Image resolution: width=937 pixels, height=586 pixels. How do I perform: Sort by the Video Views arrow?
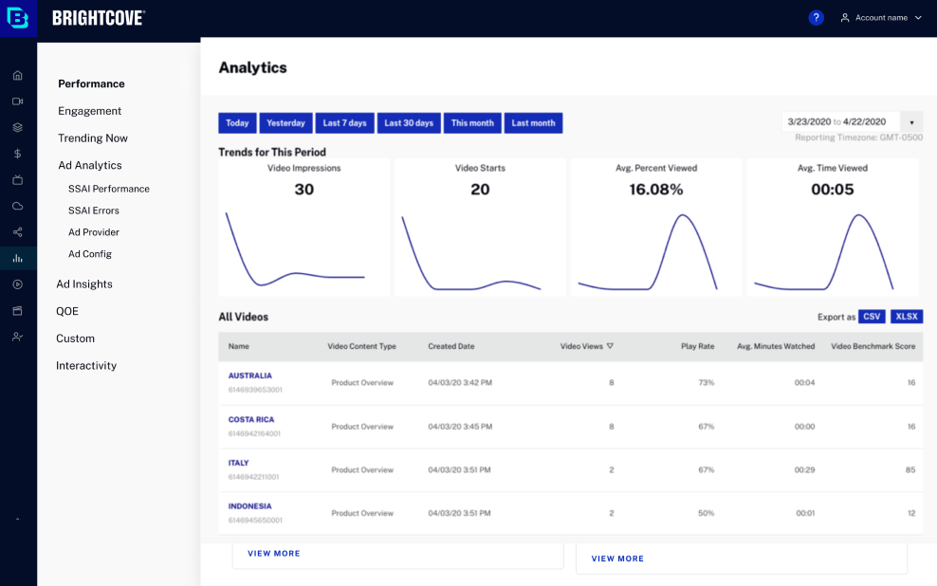point(610,346)
